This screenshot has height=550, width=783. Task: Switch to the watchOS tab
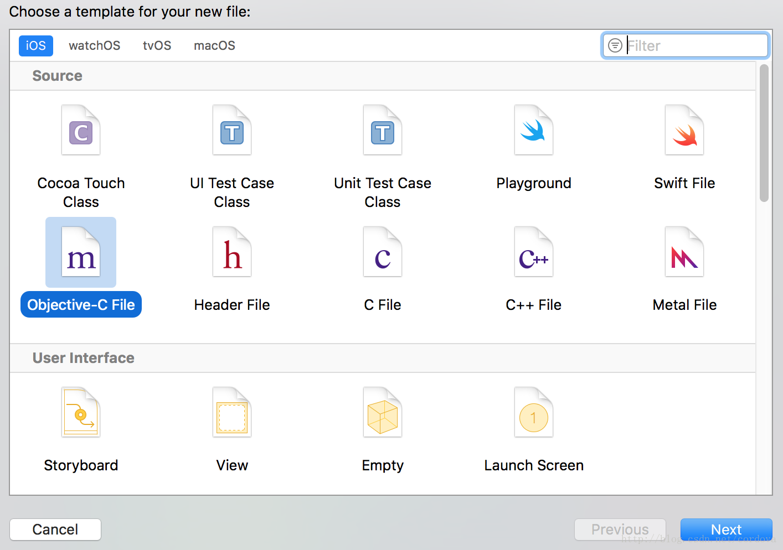[95, 46]
